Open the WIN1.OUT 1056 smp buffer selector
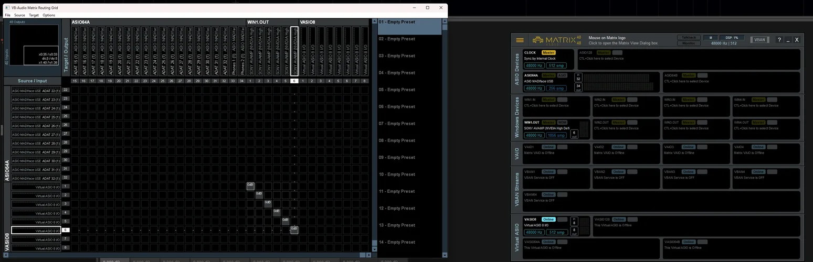This screenshot has height=262, width=813. [x=556, y=135]
